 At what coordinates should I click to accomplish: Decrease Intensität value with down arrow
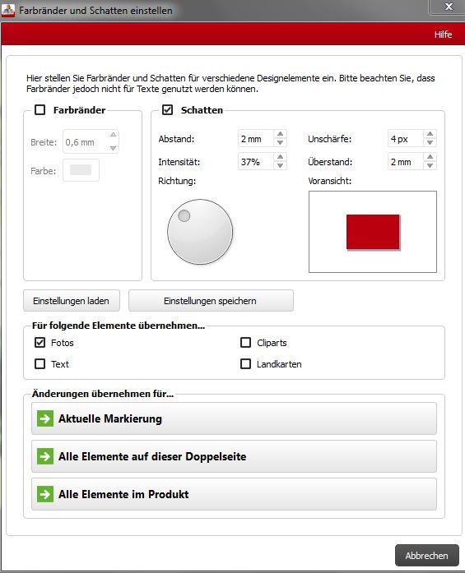(281, 165)
